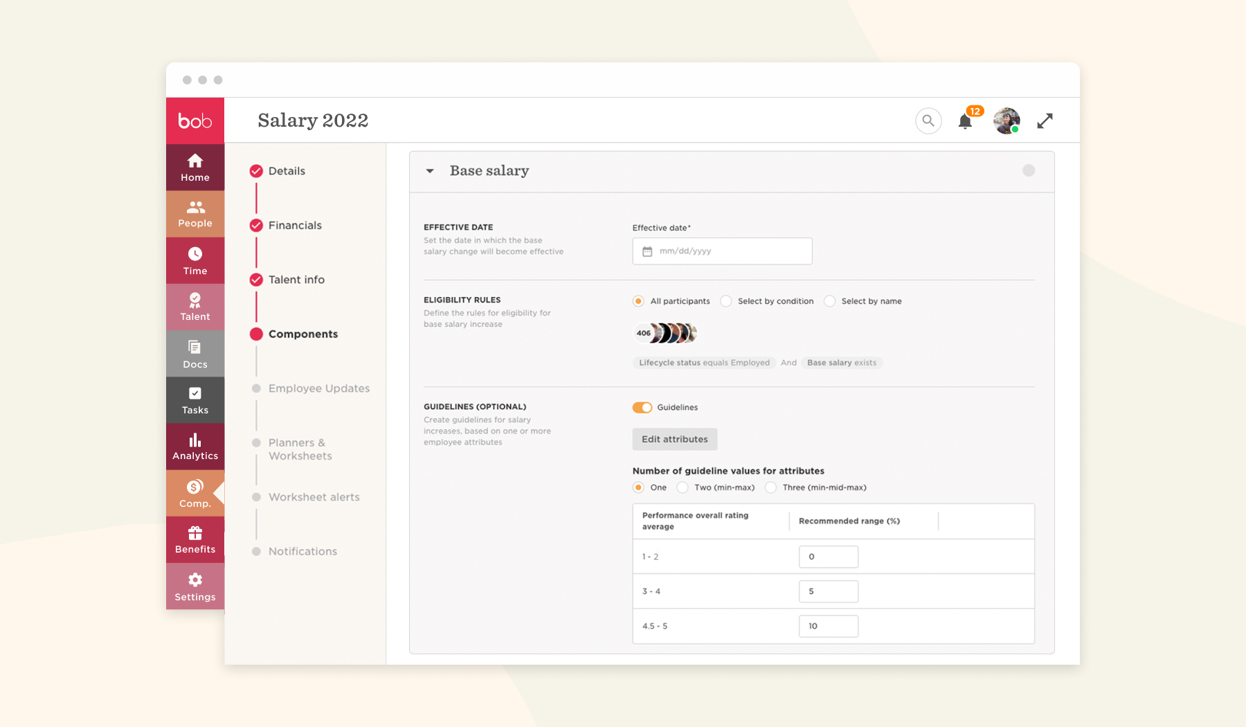Select All participants radio option
Screen dimensions: 1246x727
tap(638, 301)
